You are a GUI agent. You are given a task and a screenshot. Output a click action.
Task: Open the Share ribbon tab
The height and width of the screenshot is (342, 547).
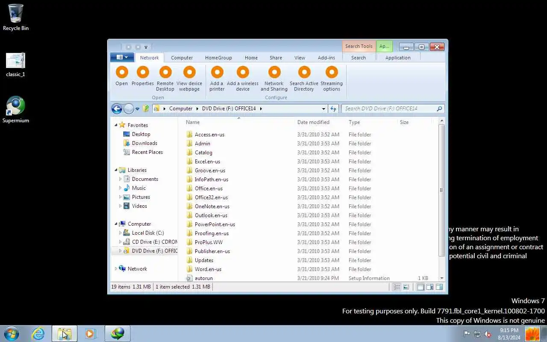pyautogui.click(x=276, y=58)
